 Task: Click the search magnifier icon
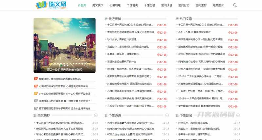pos(235,5)
